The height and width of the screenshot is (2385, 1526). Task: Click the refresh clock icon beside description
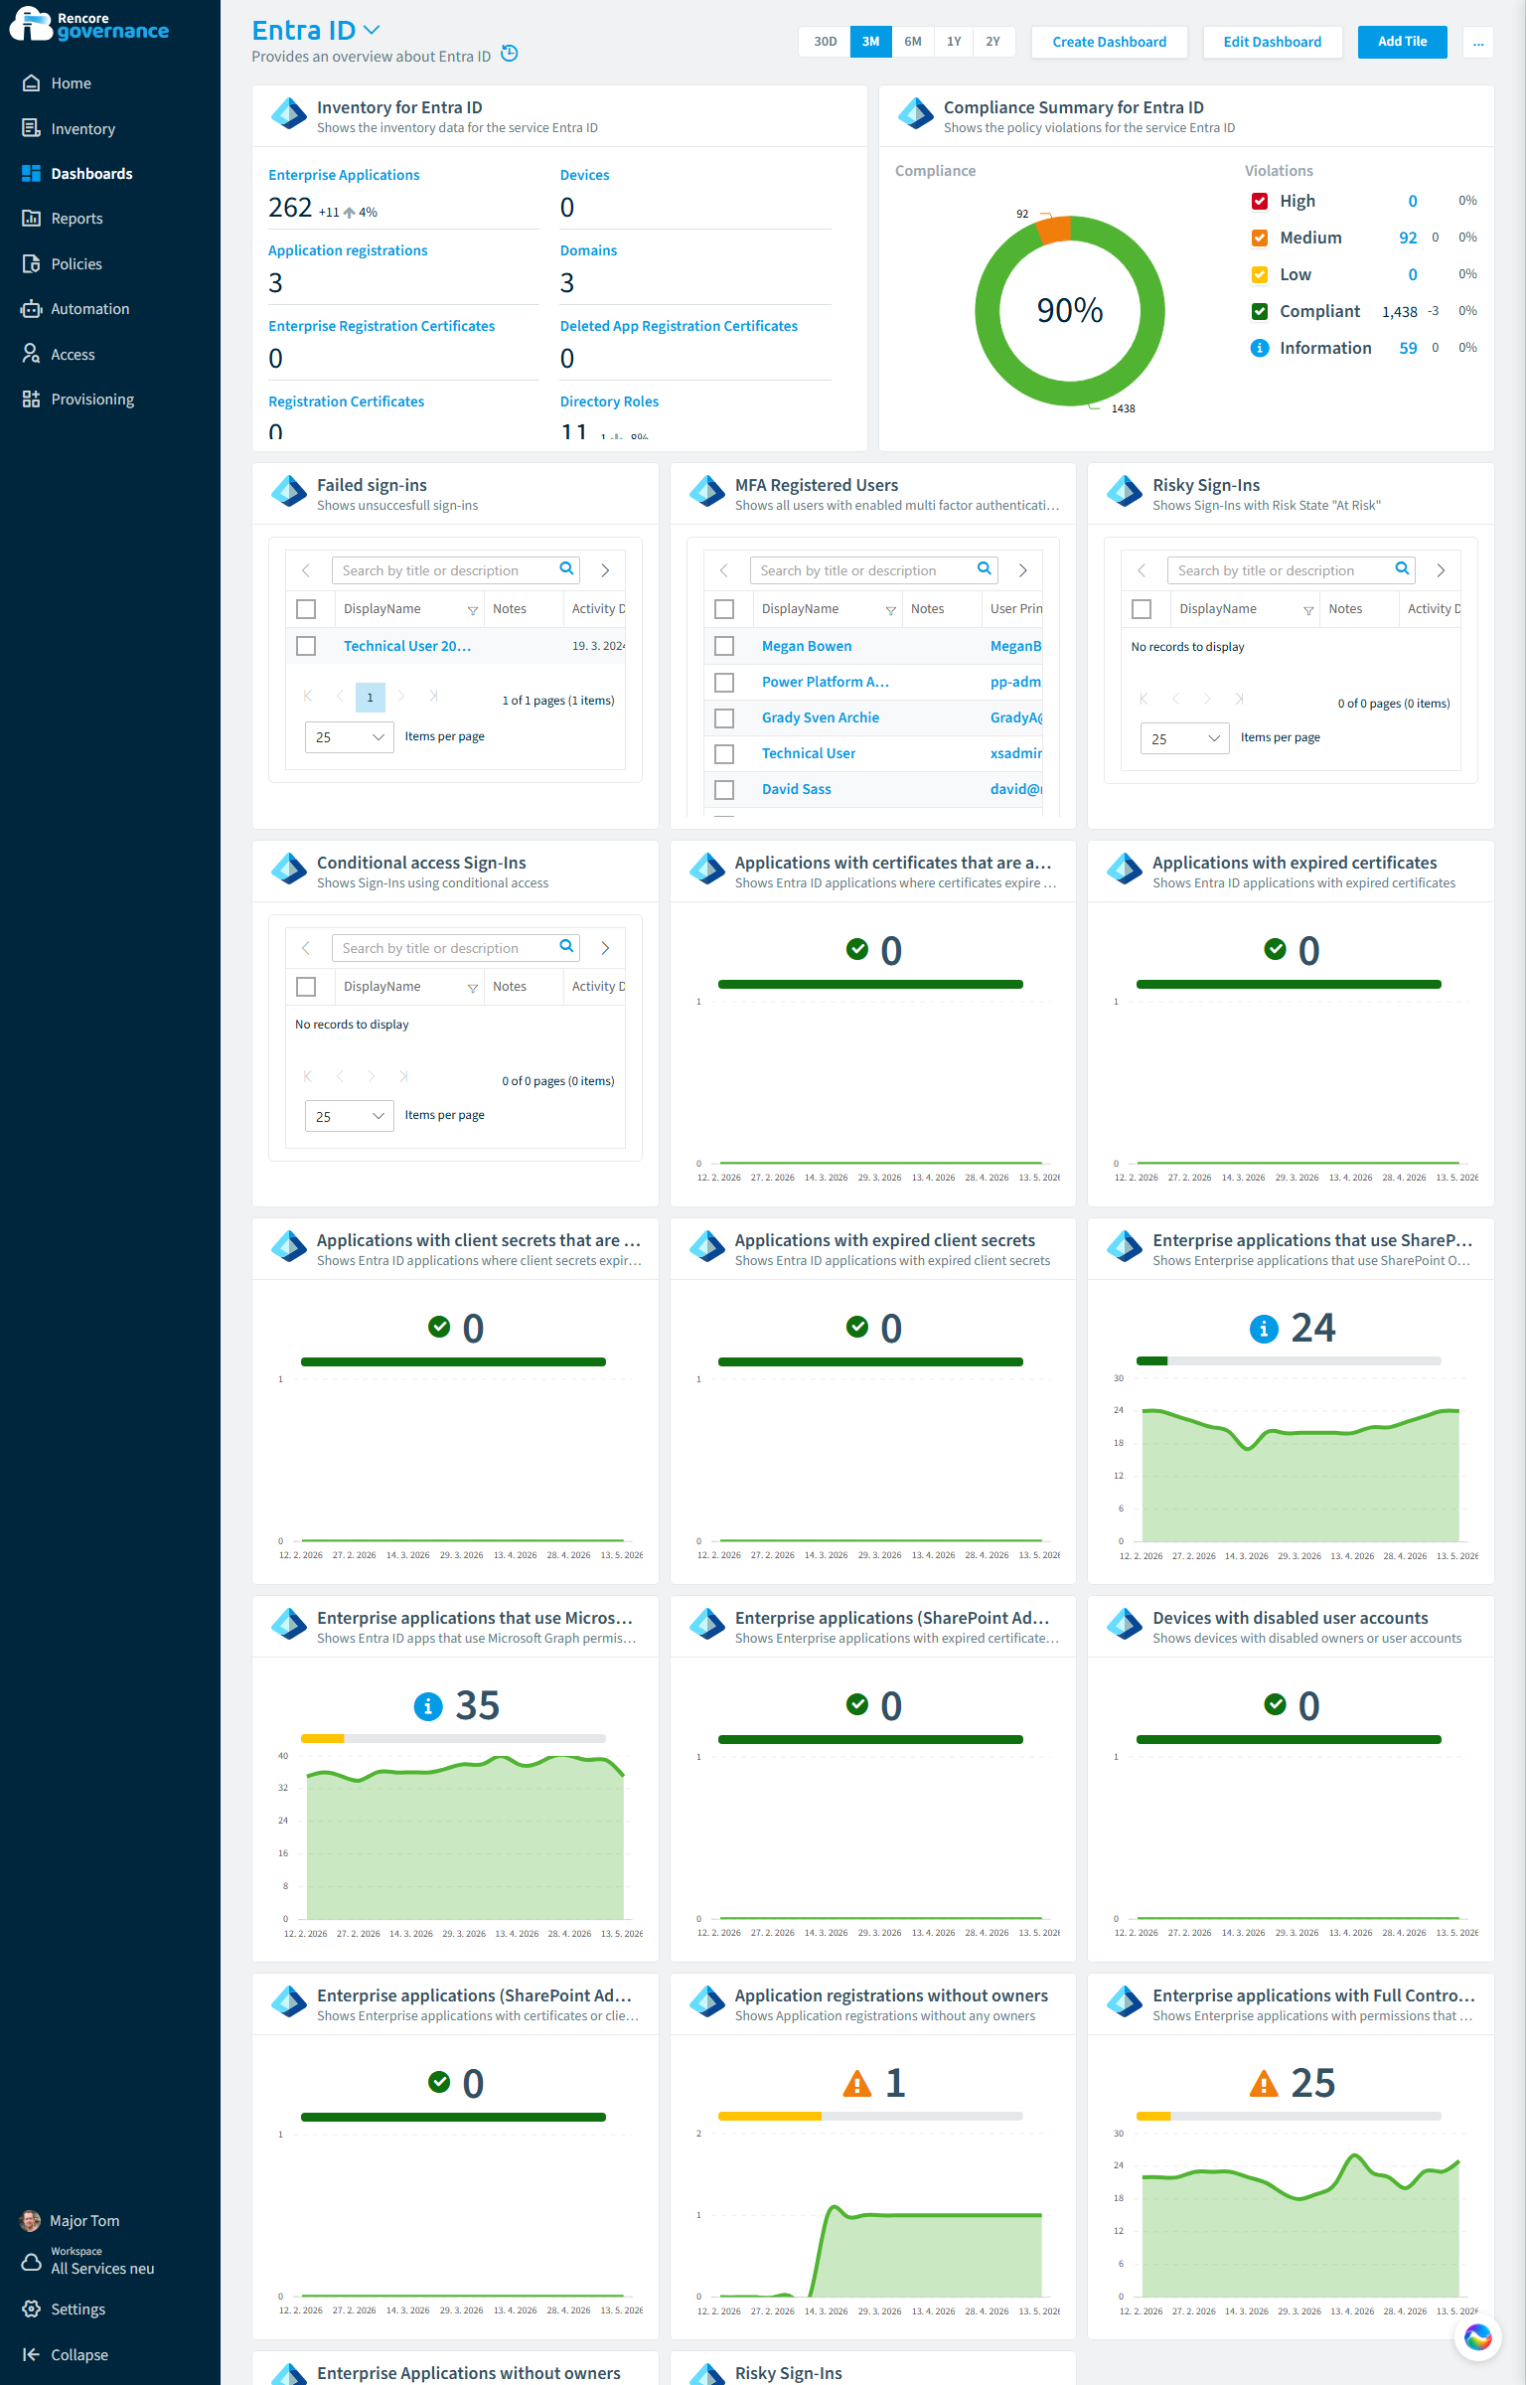point(510,54)
